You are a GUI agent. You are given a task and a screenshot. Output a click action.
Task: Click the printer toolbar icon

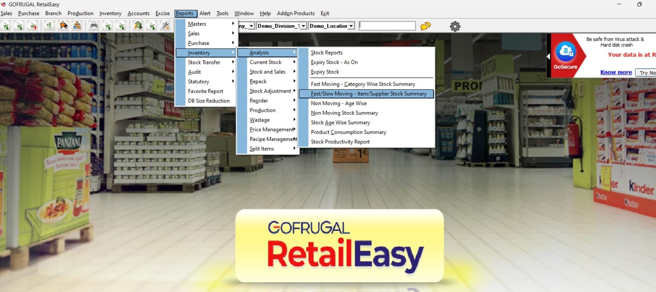pyautogui.click(x=94, y=26)
